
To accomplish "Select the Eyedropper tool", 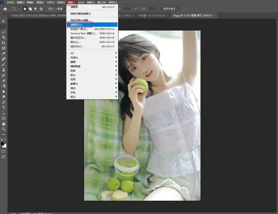I will (x=3, y=53).
